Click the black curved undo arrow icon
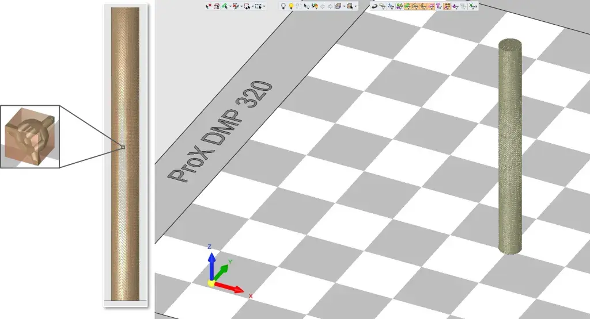 375,6
